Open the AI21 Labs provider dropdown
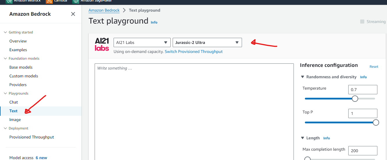387x160 pixels. coord(142,42)
